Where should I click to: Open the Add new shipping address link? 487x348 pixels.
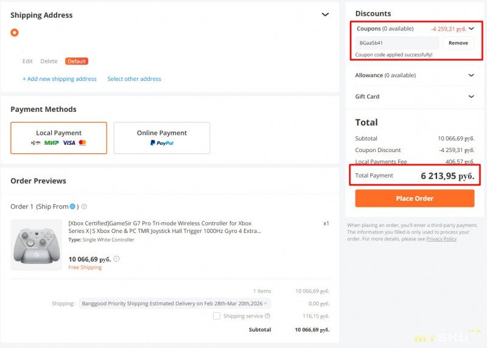(60, 79)
